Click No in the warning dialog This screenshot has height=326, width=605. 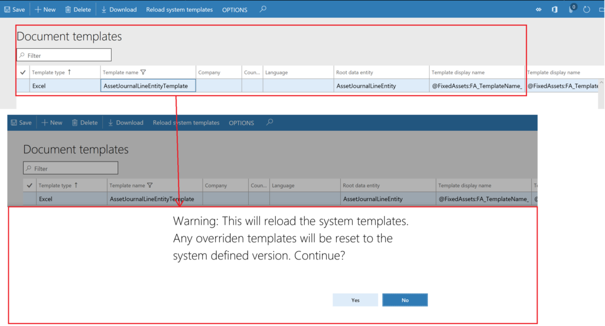click(405, 300)
